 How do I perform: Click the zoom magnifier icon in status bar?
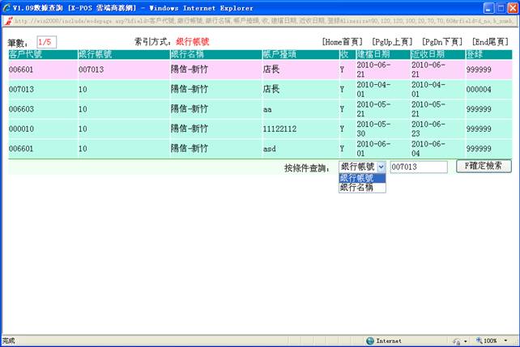(x=480, y=341)
